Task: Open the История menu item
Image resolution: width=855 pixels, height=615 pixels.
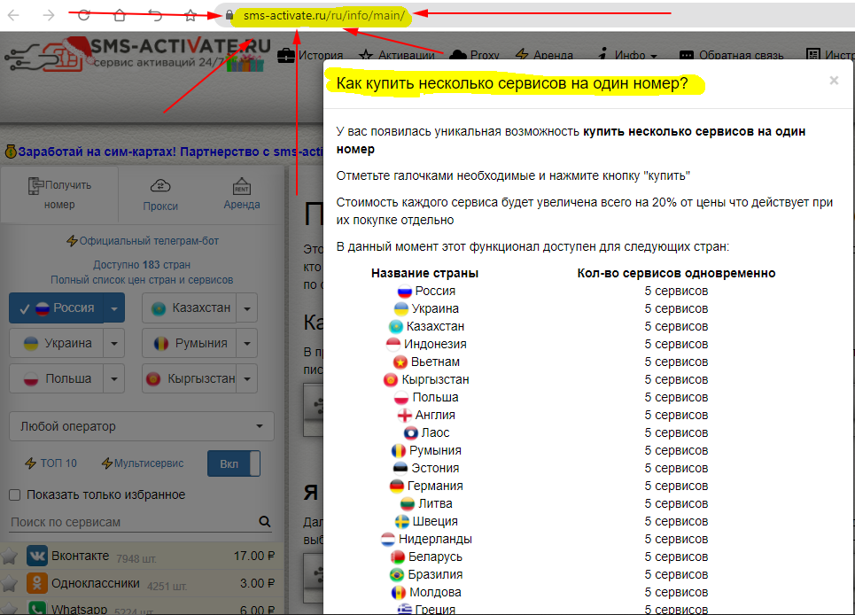Action: pos(310,55)
